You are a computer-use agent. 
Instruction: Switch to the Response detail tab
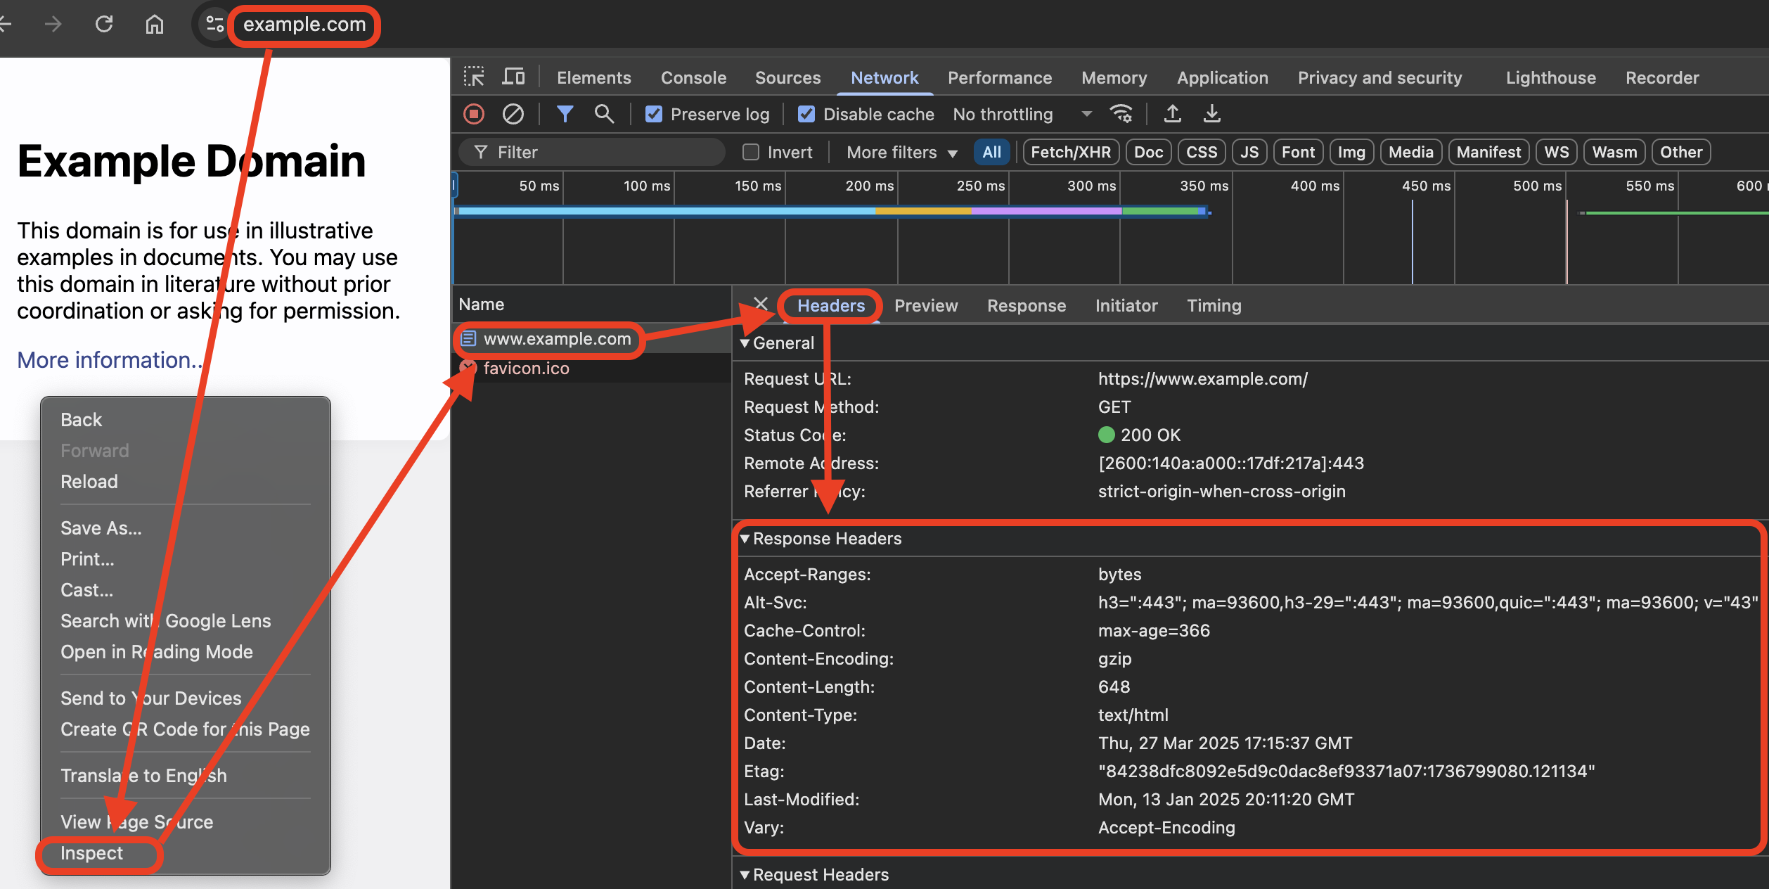pos(1027,305)
